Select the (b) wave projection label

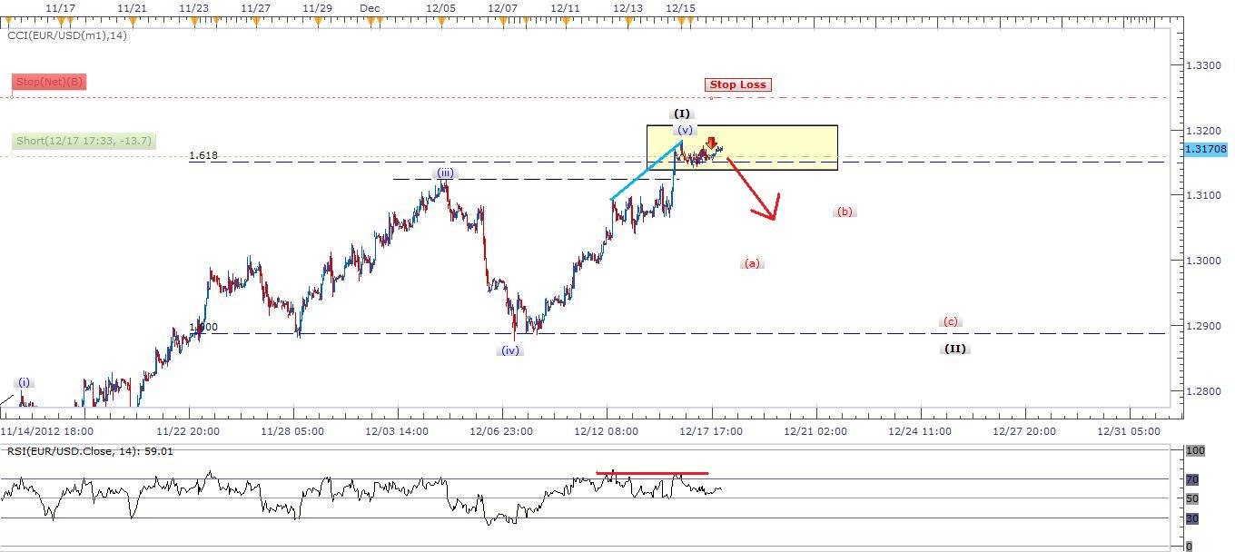click(x=843, y=212)
